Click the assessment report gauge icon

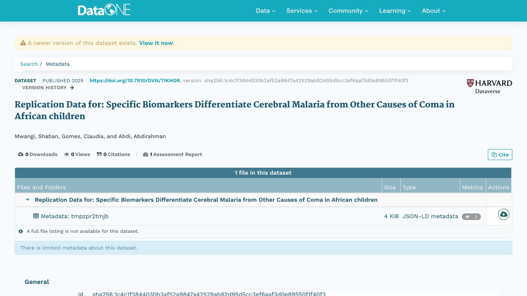click(x=145, y=155)
